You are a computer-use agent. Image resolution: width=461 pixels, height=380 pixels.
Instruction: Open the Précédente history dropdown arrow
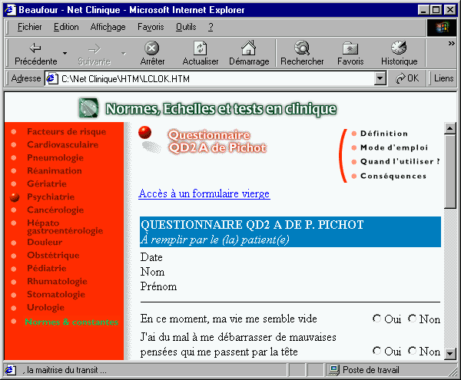[x=65, y=54]
